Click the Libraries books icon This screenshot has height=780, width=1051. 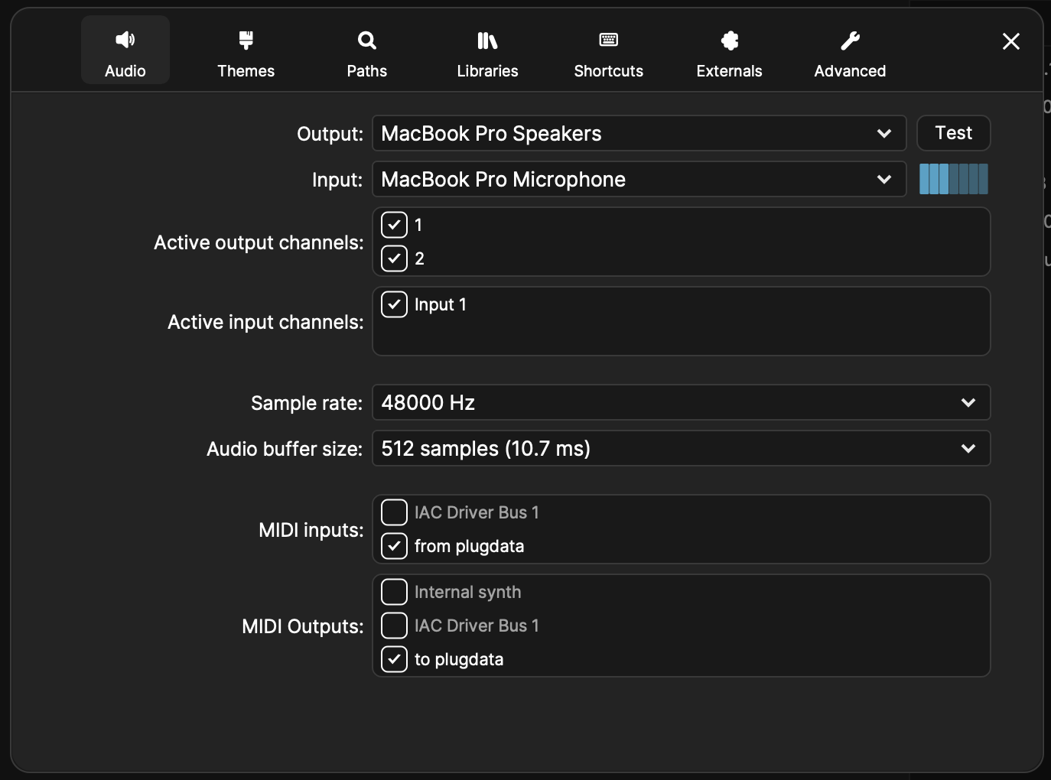click(487, 40)
